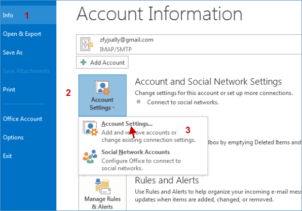Choose Account Settings... from dropdown menu
This screenshot has height=211, width=302.
click(143, 132)
